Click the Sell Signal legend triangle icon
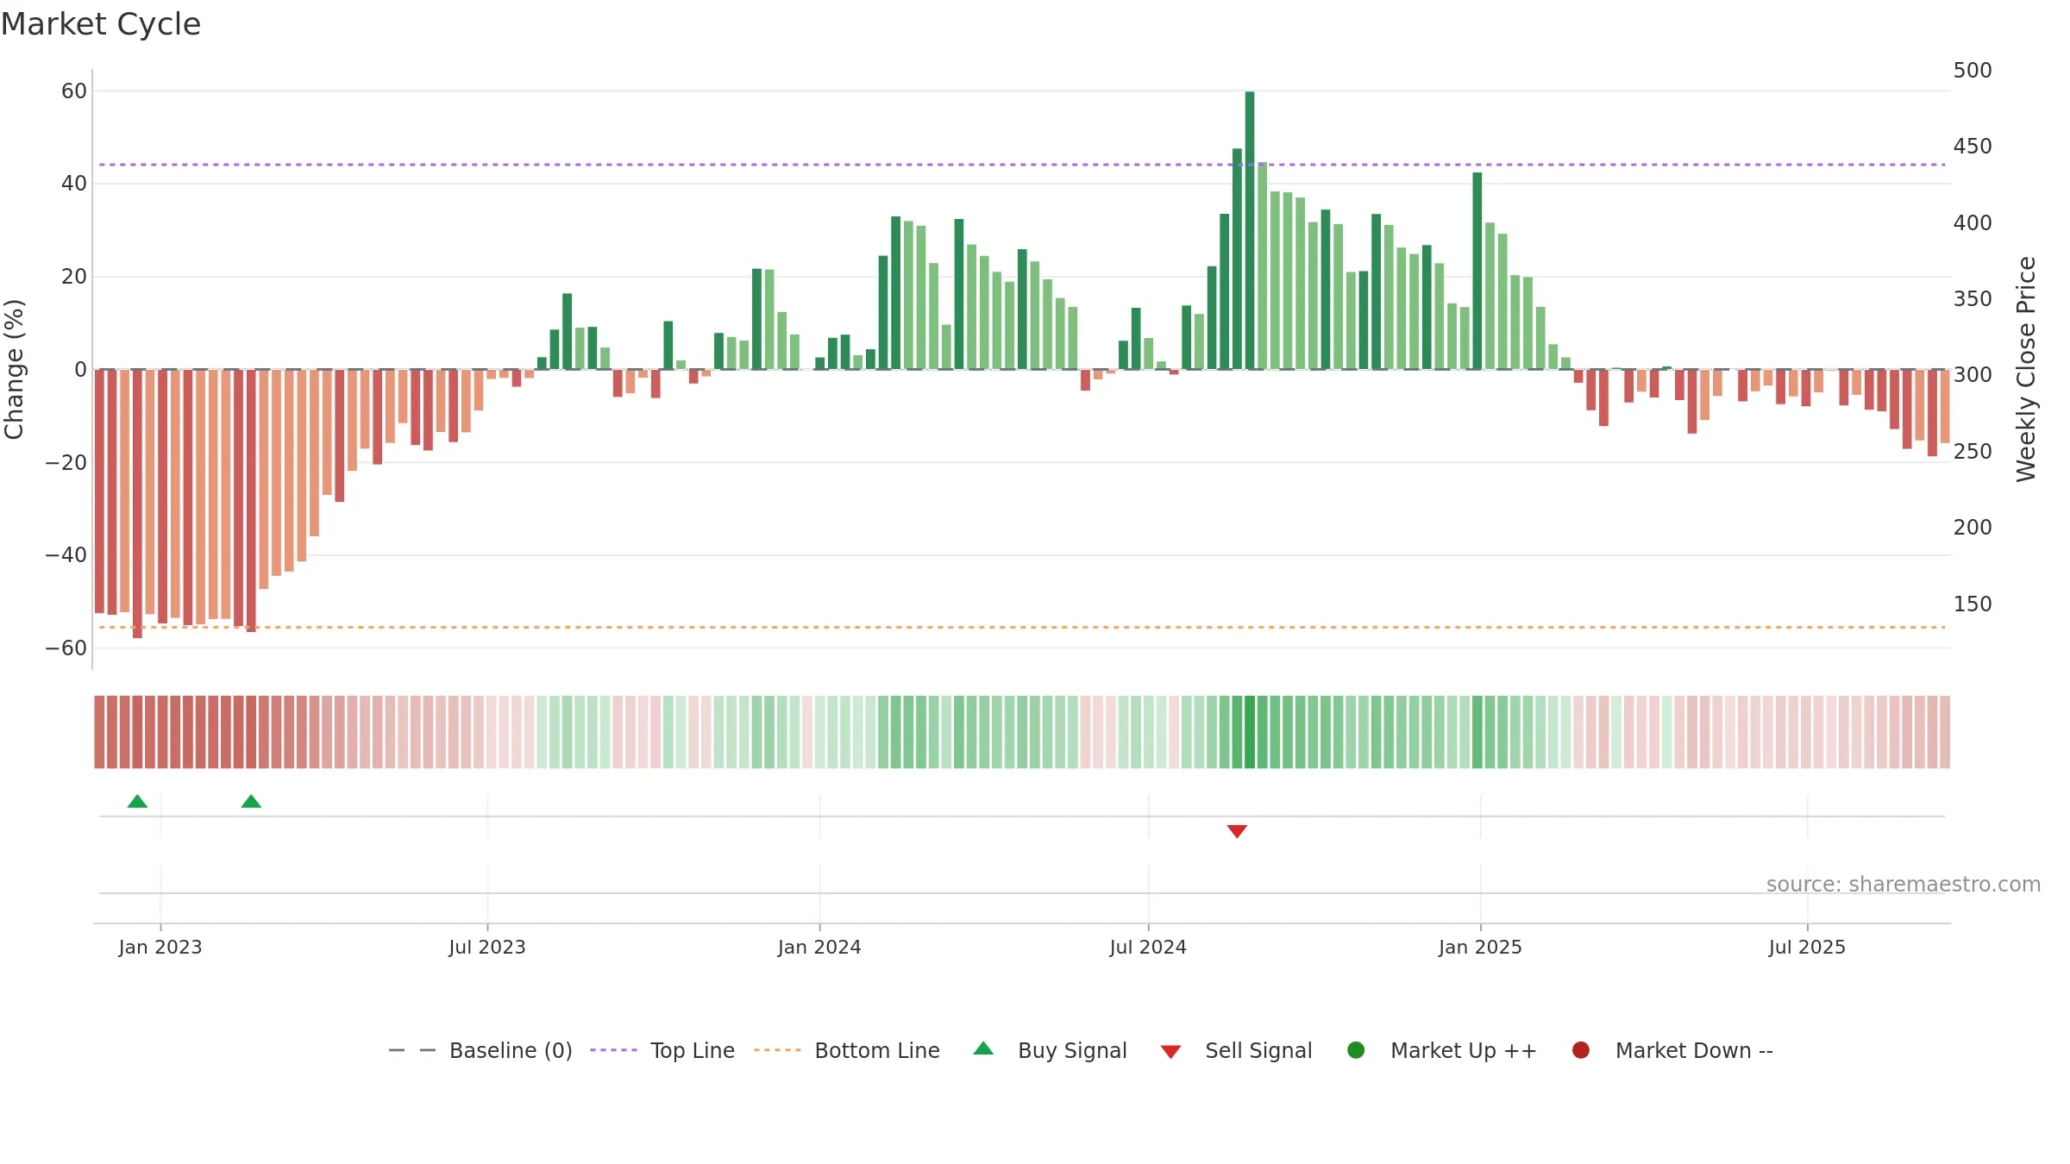Viewport: 2070px width, 1164px height. (1170, 1052)
